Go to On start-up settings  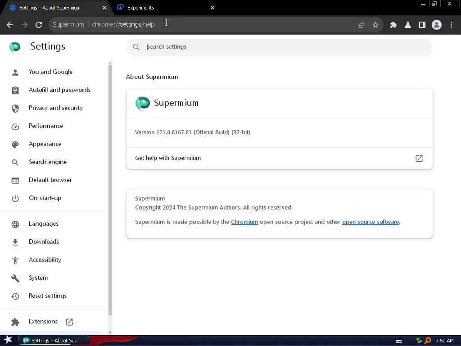tap(45, 198)
